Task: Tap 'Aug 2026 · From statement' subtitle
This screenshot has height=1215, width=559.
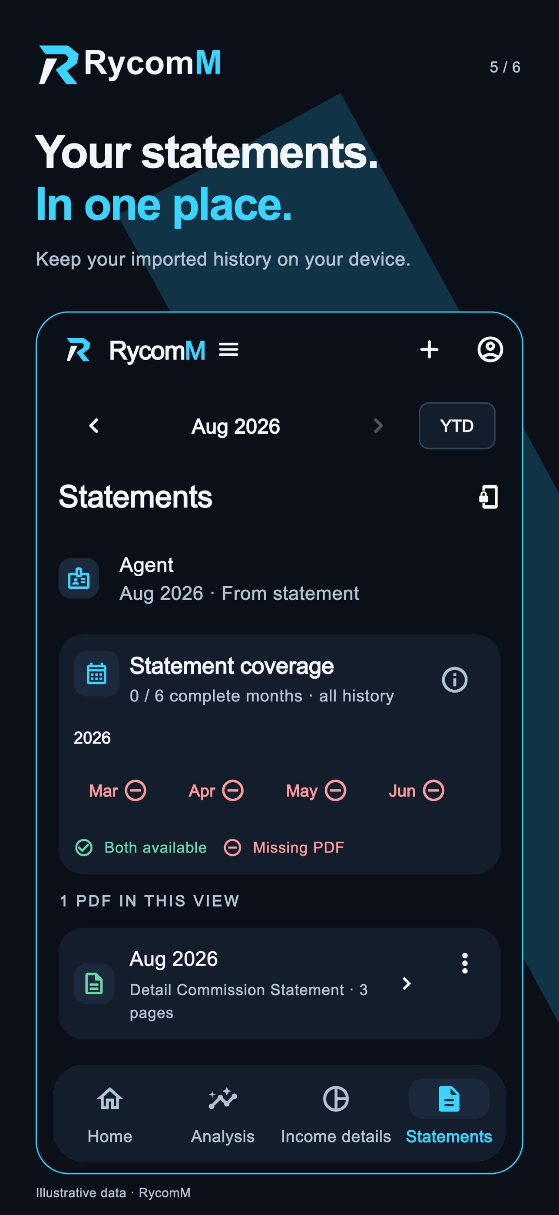Action: (239, 593)
